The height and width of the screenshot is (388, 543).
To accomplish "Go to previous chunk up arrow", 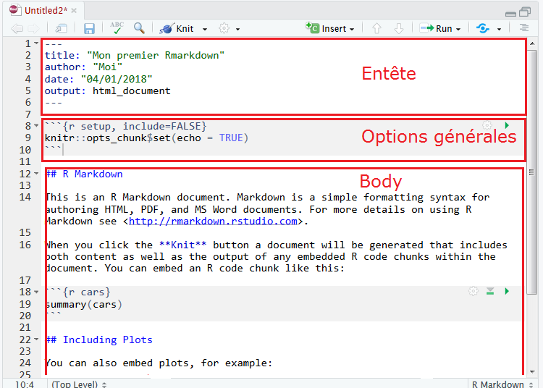I will click(376, 29).
